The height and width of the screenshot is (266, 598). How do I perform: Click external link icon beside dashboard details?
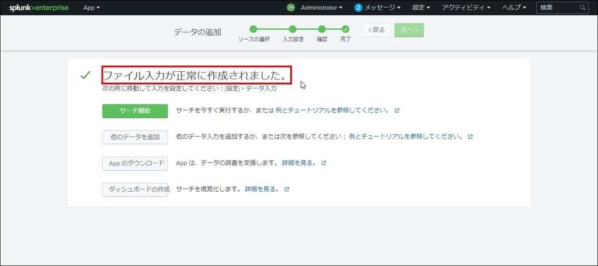(287, 189)
